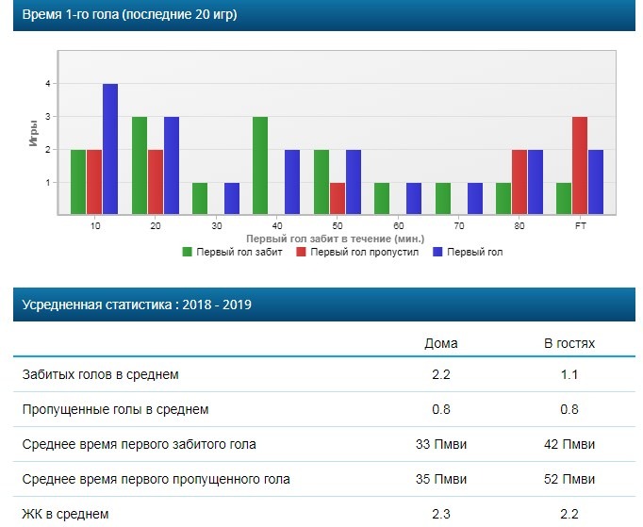
Task: Click the blue bar at 70 minutes
Action: [474, 199]
